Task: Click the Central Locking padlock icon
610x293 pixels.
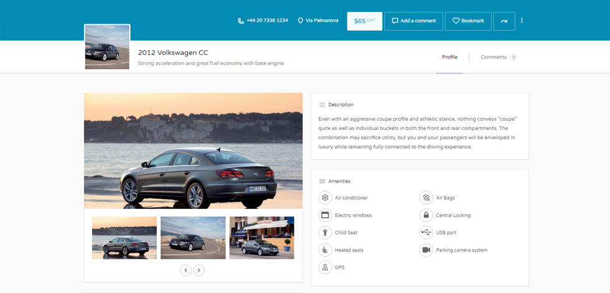Action: pos(426,215)
